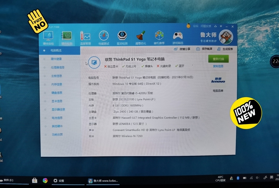Click the 复制信息 copy info link

click(x=218, y=66)
